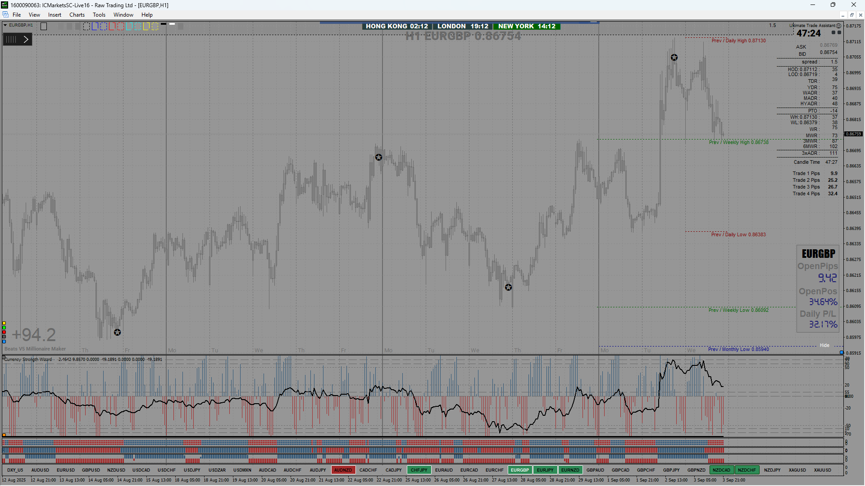Click the NZDCAD green symbol button
Image resolution: width=865 pixels, height=486 pixels.
[x=721, y=470]
